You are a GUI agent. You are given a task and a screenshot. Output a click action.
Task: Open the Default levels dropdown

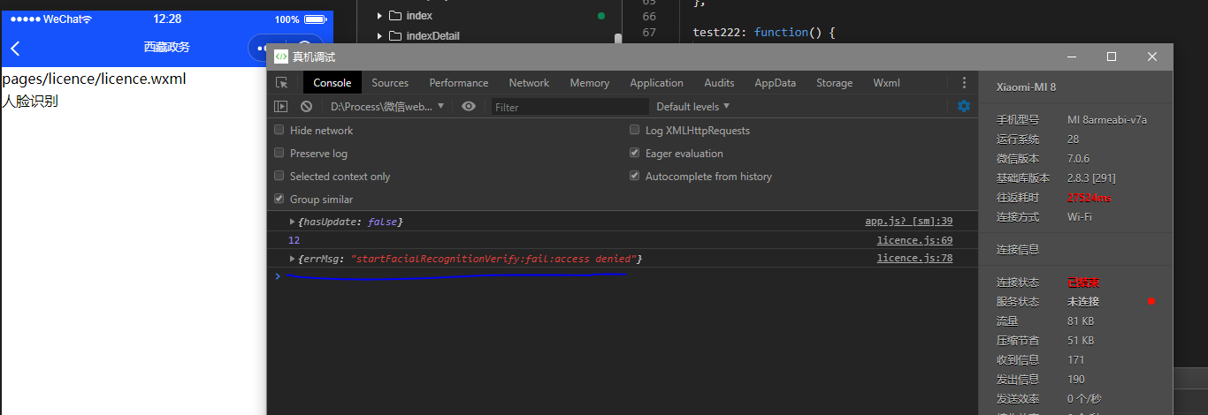pos(692,107)
